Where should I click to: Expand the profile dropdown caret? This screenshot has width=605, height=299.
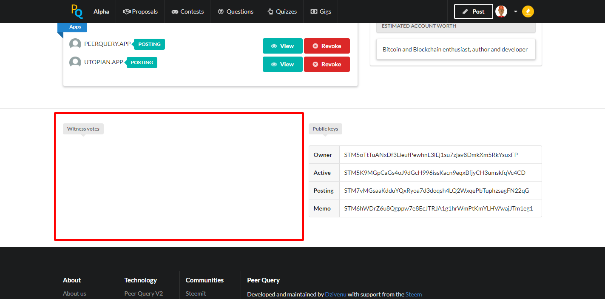[x=515, y=11]
